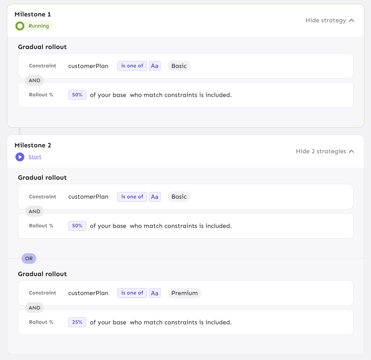The image size is (371, 360).
Task: Select the Premium value chip
Action: (184, 293)
